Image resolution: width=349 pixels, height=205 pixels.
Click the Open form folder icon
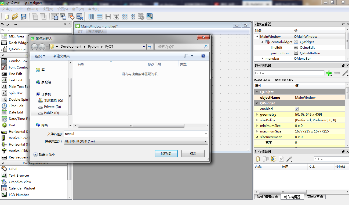click(x=15, y=17)
